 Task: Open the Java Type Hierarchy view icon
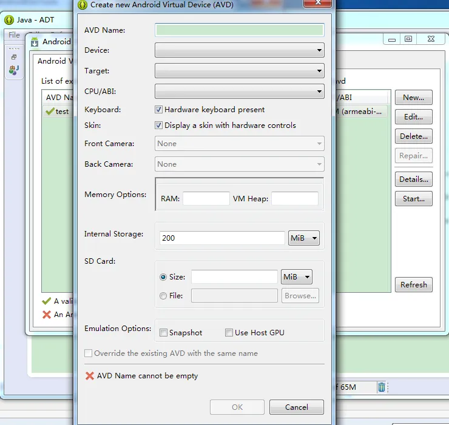13,70
